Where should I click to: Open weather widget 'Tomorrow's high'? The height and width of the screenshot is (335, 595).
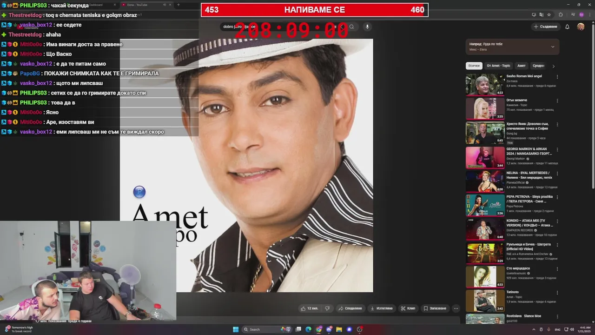click(19, 329)
